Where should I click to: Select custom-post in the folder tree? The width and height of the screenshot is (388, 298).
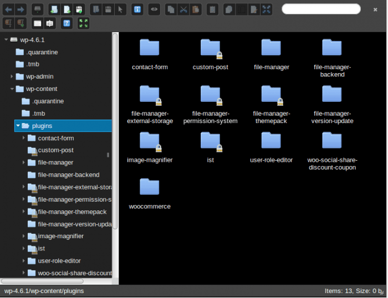pyautogui.click(x=51, y=150)
